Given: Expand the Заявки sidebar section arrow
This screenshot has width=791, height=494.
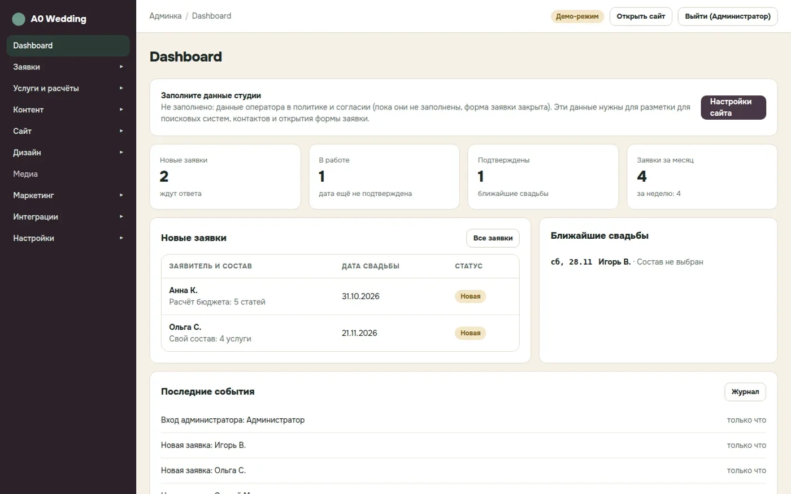Looking at the screenshot, I should (x=121, y=67).
